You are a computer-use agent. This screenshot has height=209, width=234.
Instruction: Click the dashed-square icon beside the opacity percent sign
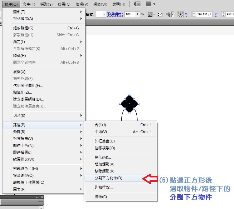(x=150, y=14)
